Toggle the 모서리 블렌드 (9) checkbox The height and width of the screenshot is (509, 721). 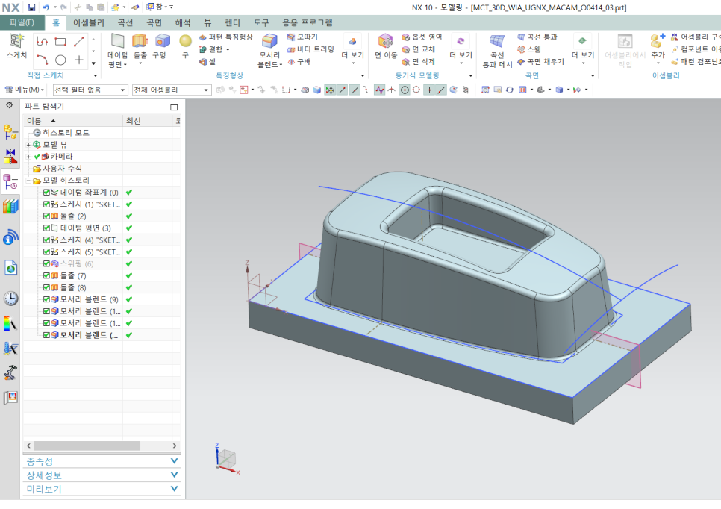pyautogui.click(x=46, y=299)
